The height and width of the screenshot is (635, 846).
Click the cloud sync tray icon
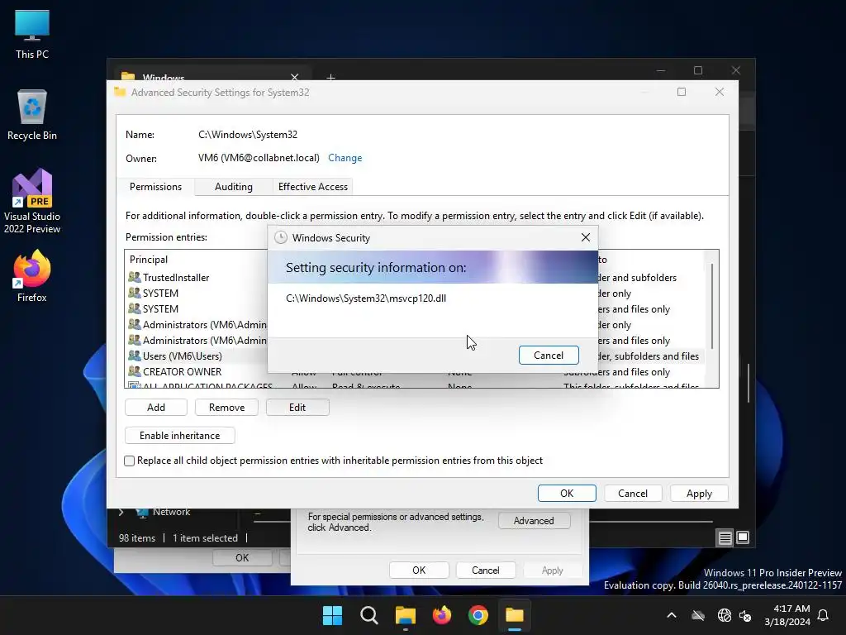point(698,615)
